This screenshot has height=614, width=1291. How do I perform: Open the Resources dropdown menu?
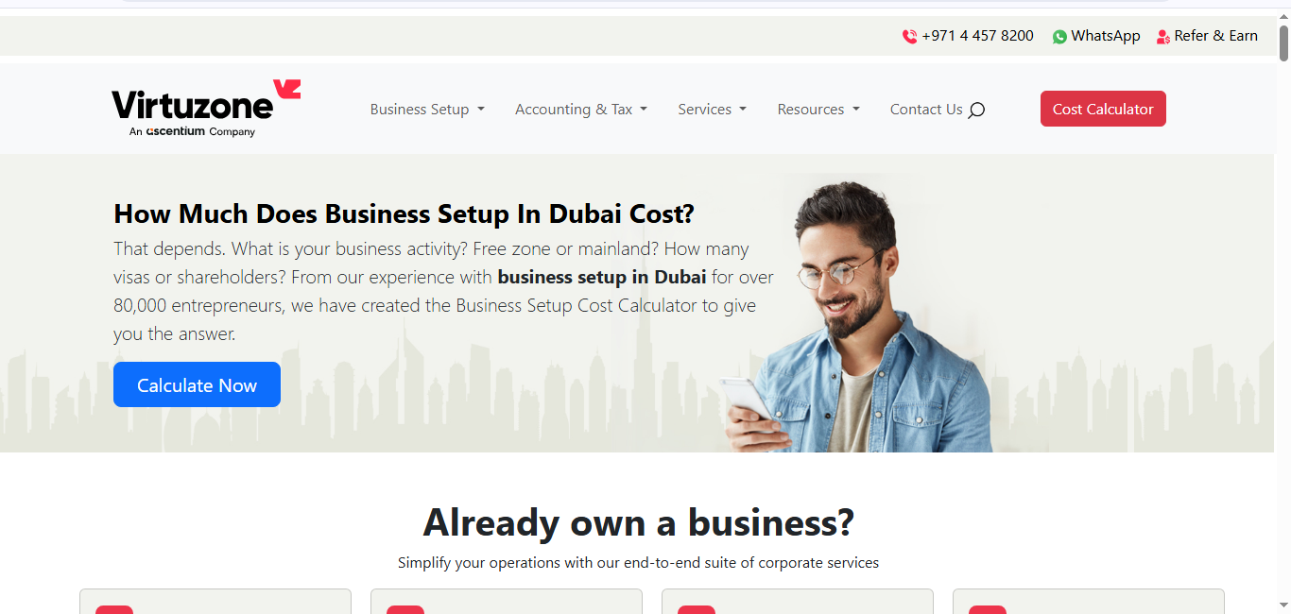[818, 110]
